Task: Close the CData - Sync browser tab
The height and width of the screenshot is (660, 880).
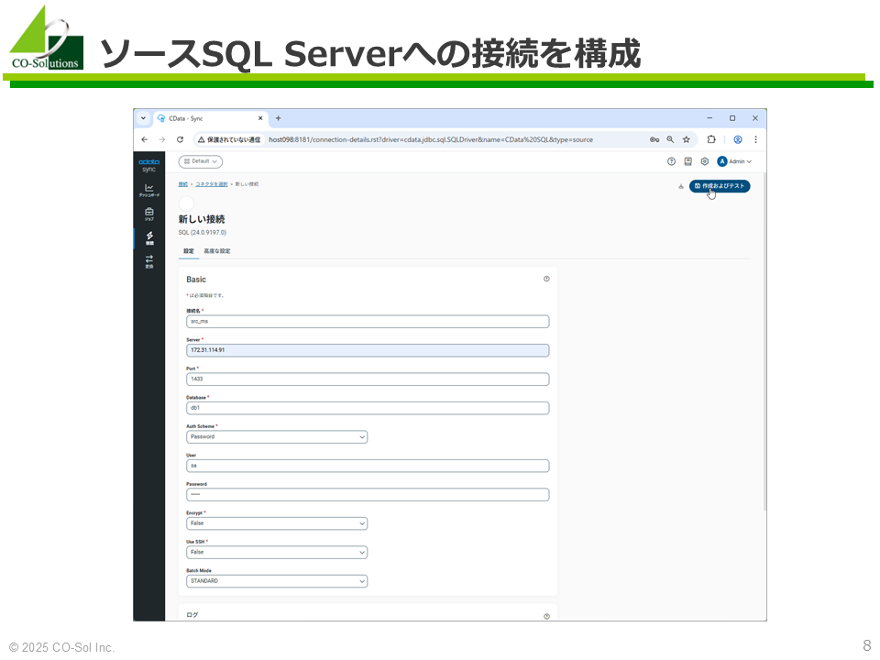Action: point(260,118)
